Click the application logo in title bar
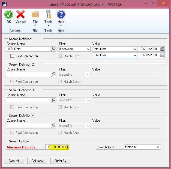Screen dimensions: 171x169 (4, 4)
